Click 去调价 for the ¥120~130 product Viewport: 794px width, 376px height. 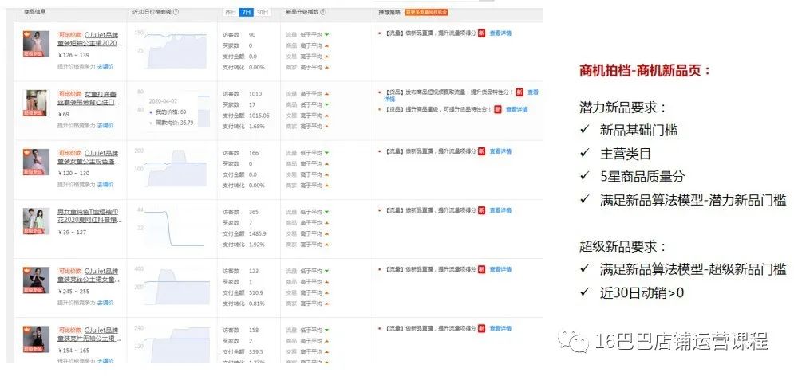tap(105, 185)
